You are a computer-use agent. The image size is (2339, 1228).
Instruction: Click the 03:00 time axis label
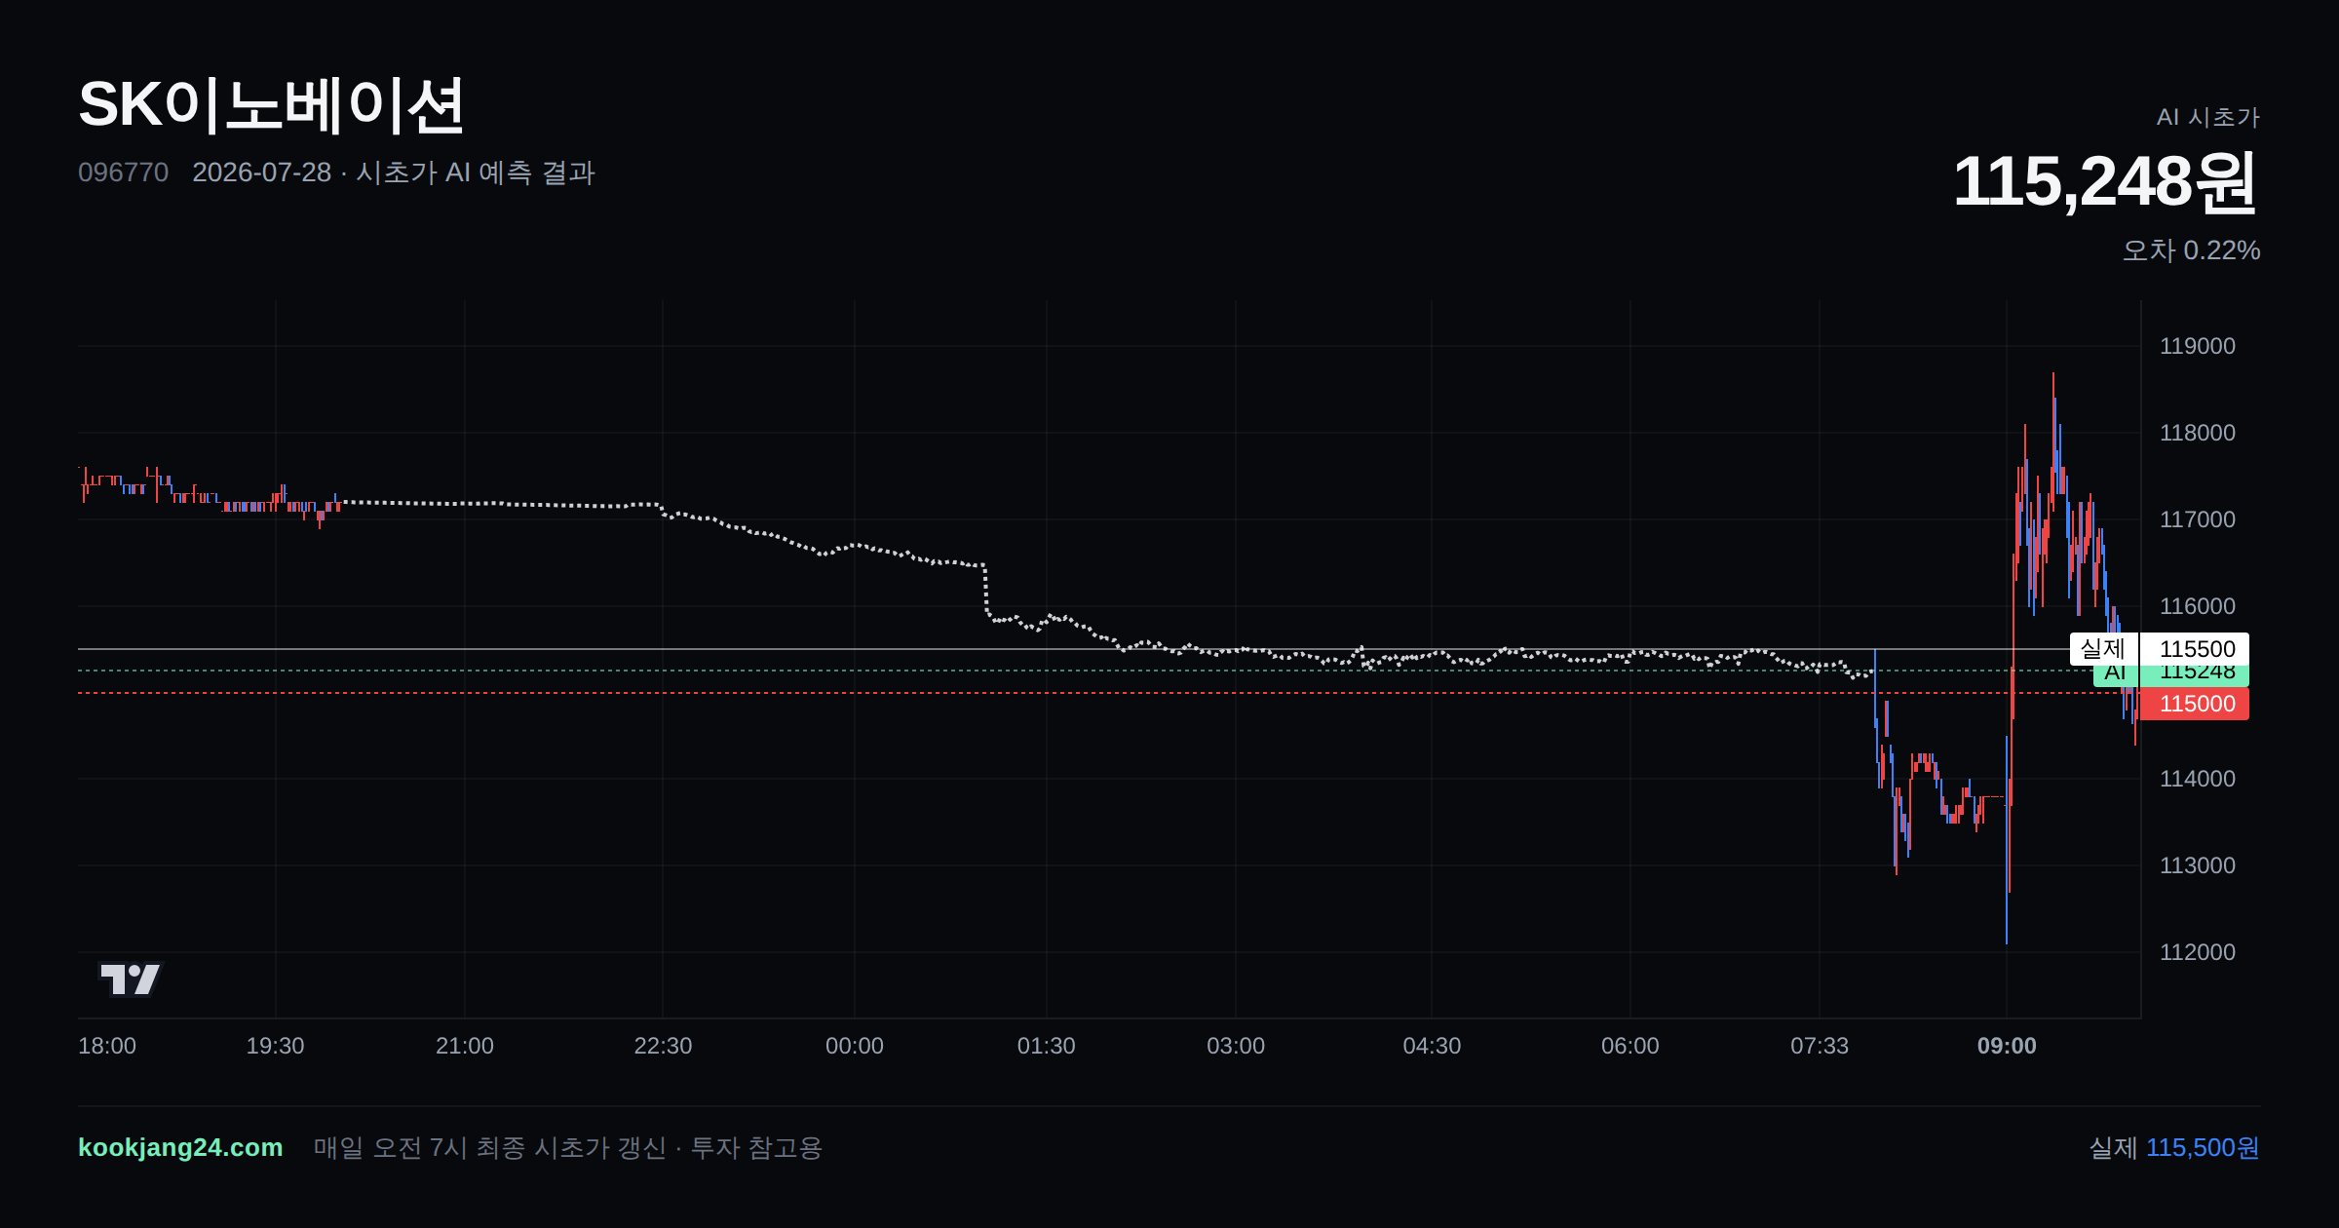(x=1235, y=1046)
